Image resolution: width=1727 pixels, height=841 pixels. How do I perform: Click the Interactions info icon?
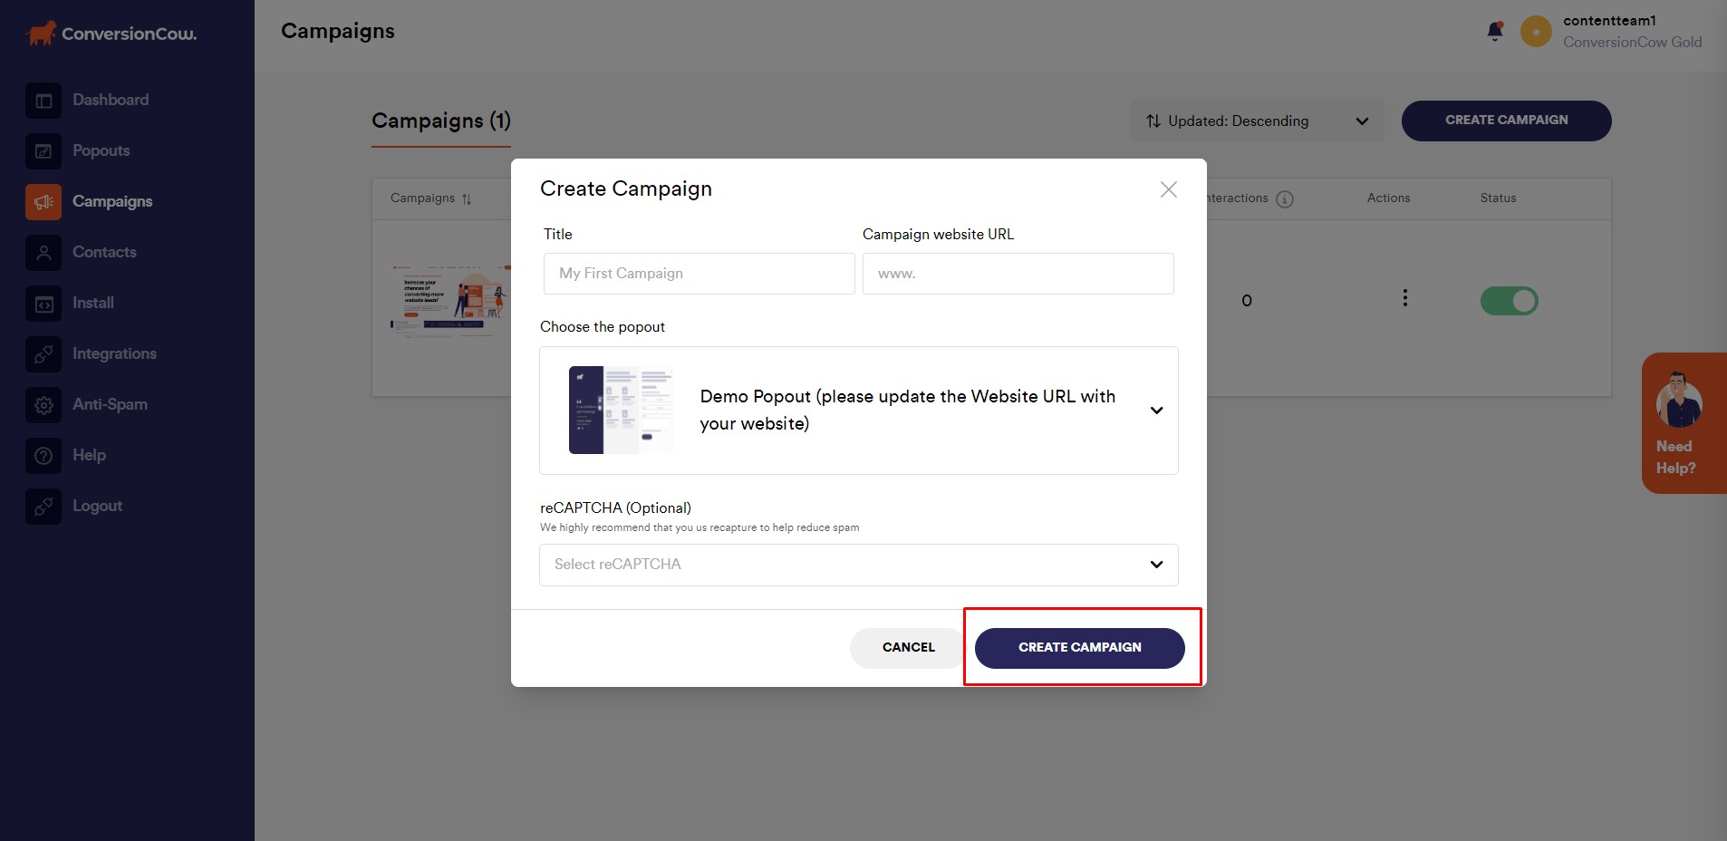[1285, 198]
